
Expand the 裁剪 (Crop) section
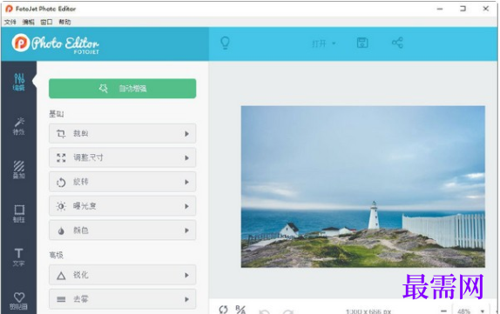click(x=123, y=133)
